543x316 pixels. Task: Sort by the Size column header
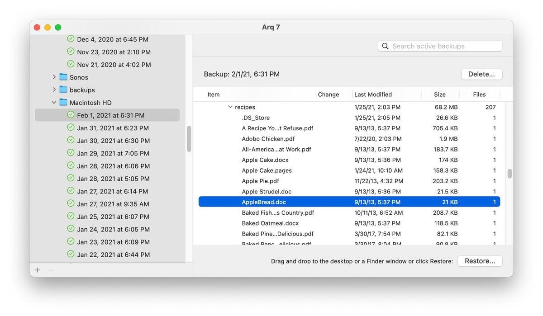pyautogui.click(x=440, y=94)
